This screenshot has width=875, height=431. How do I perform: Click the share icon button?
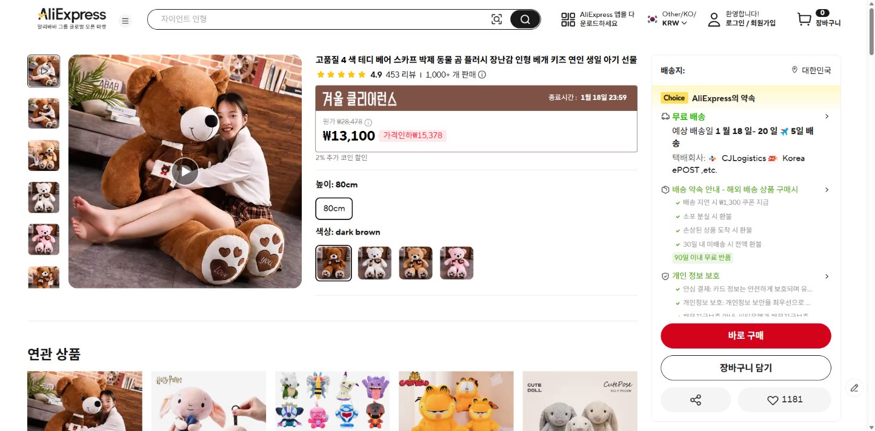click(696, 400)
